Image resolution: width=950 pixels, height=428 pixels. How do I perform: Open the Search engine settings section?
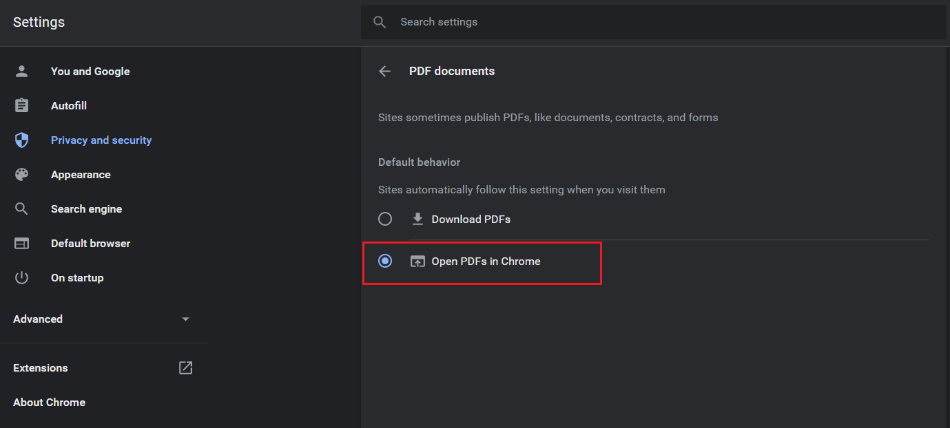pyautogui.click(x=86, y=209)
